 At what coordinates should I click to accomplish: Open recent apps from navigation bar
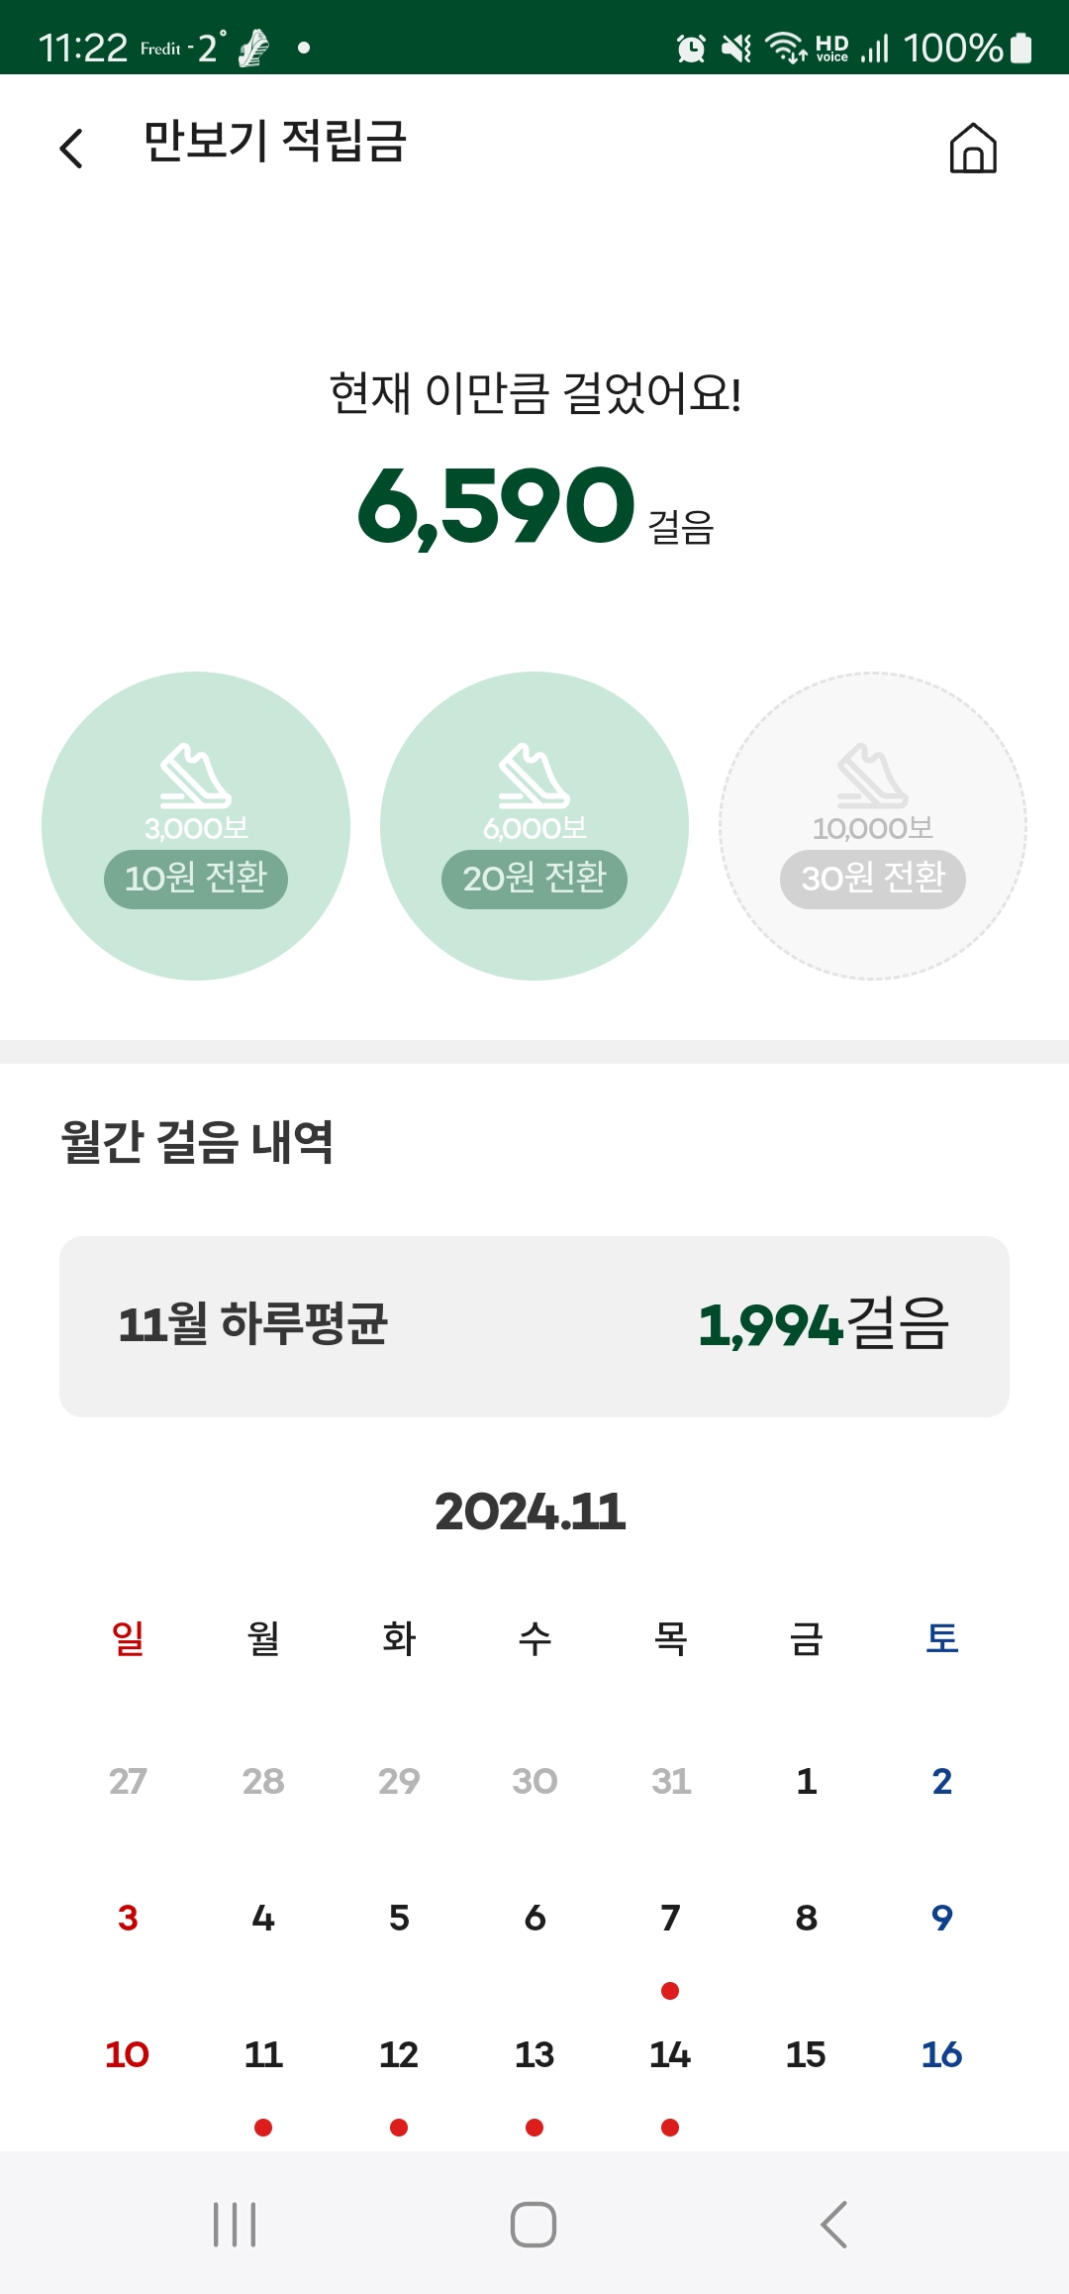click(x=235, y=2225)
